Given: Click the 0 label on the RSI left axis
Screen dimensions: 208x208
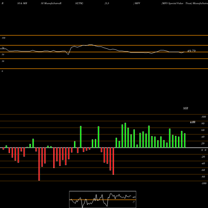Looking at the screenshot, I should coord(2,71).
